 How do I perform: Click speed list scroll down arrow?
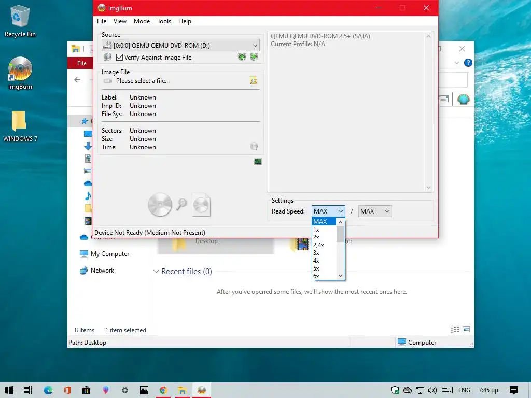(x=340, y=276)
